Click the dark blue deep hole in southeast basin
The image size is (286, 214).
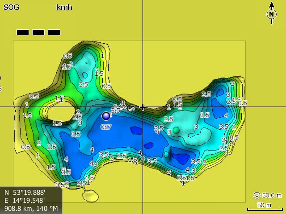[x=181, y=158]
